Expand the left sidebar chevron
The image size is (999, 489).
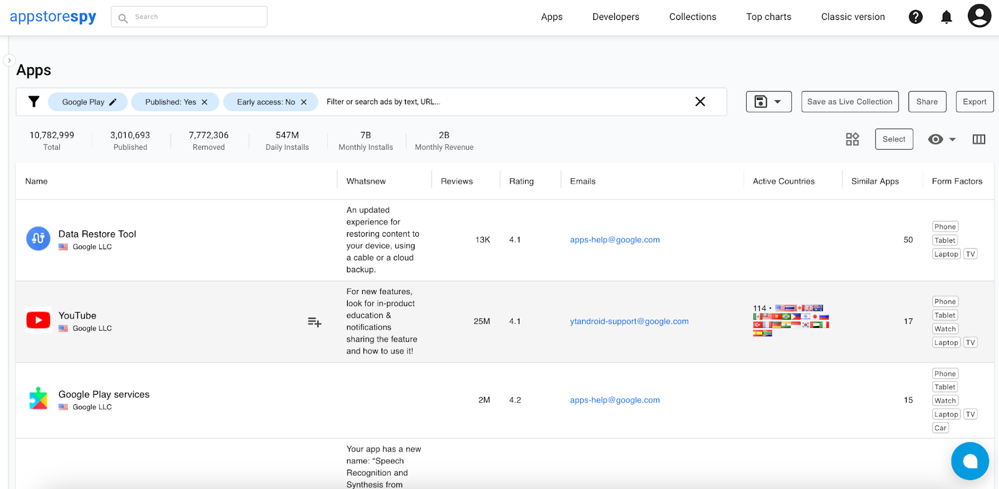[9, 61]
